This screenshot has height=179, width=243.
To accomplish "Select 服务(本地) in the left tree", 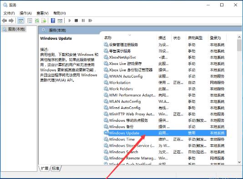I will [14, 29].
